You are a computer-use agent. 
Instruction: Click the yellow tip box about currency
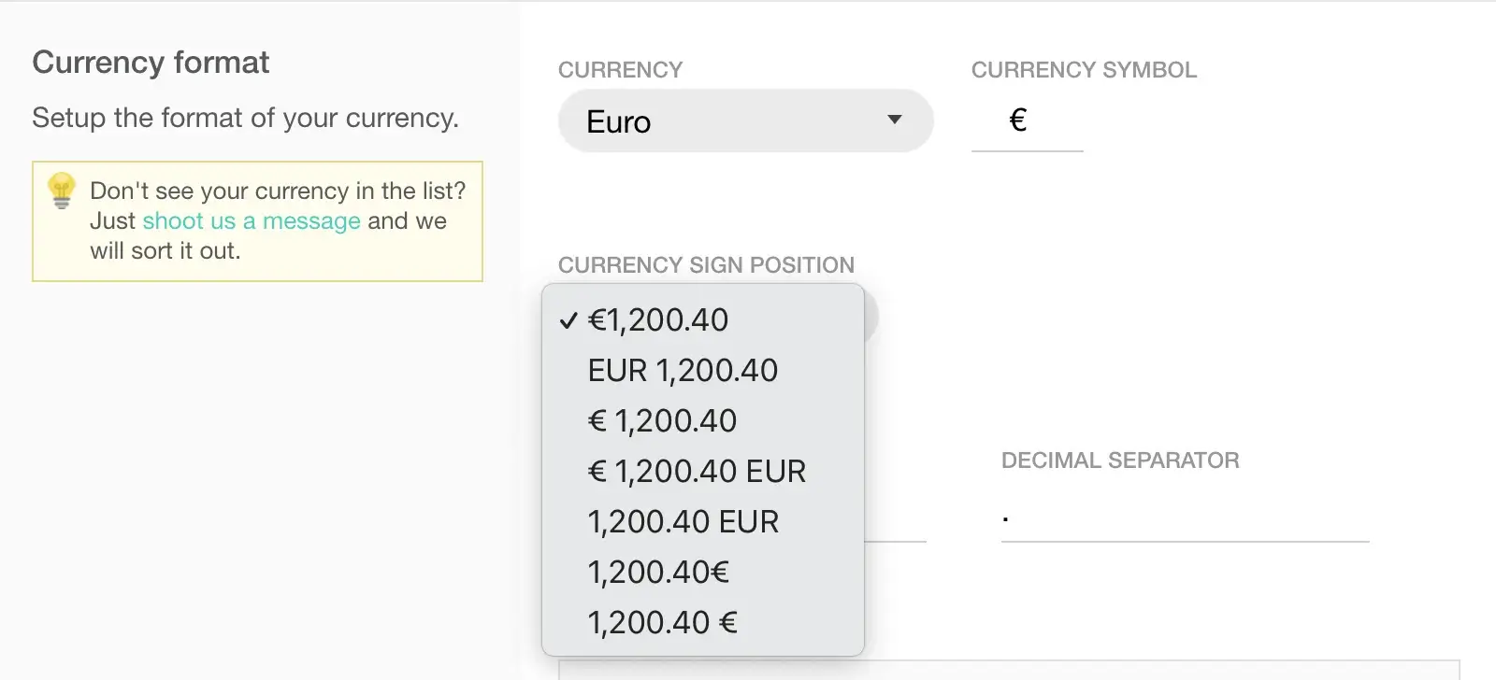point(257,221)
